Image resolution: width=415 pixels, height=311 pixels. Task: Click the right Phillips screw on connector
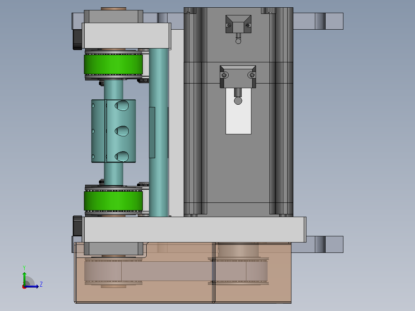252,75
